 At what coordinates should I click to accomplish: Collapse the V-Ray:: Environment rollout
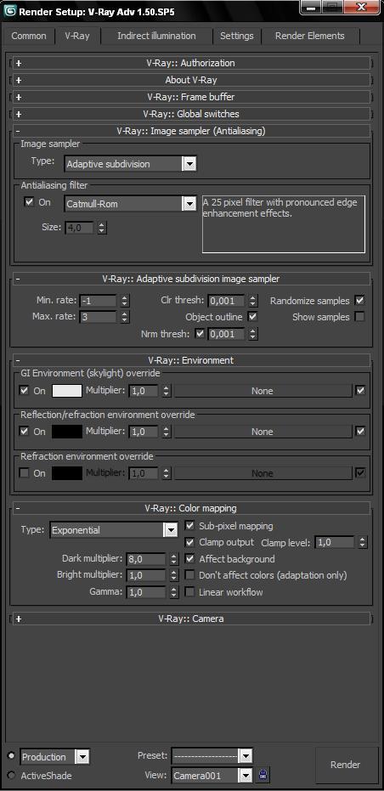(191, 360)
